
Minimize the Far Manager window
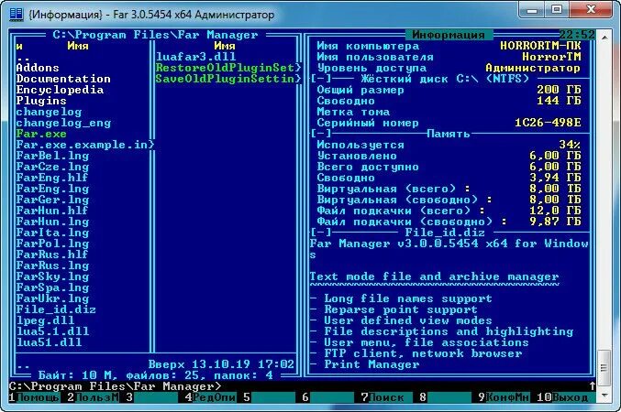pyautogui.click(x=533, y=9)
